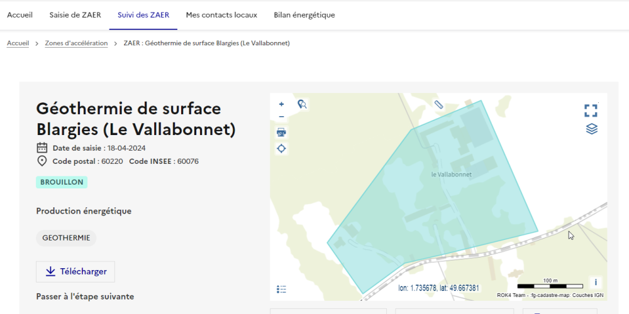Show the map legend list
This screenshot has width=629, height=314.
tap(281, 289)
